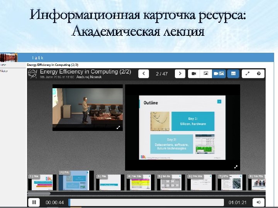Click the 'talk' header label

[38, 58]
